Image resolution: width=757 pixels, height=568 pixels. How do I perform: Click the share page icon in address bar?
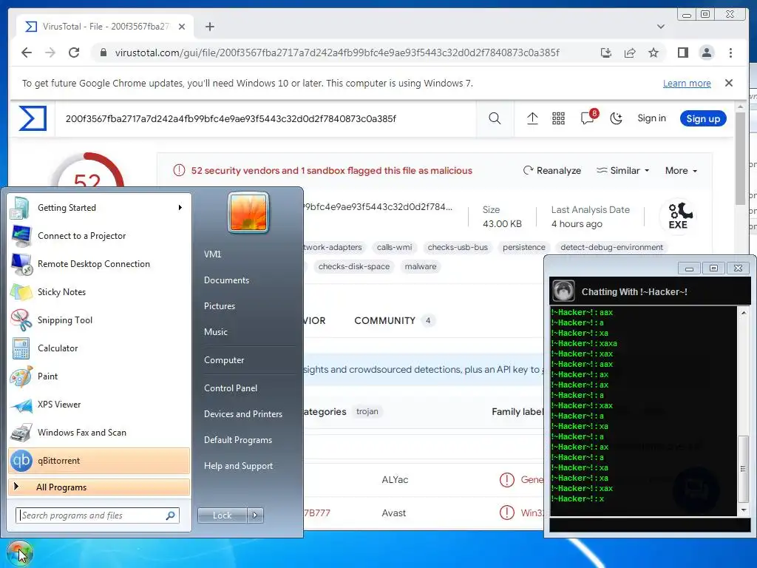(x=630, y=53)
